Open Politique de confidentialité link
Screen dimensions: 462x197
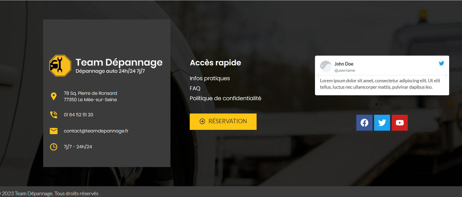225,98
